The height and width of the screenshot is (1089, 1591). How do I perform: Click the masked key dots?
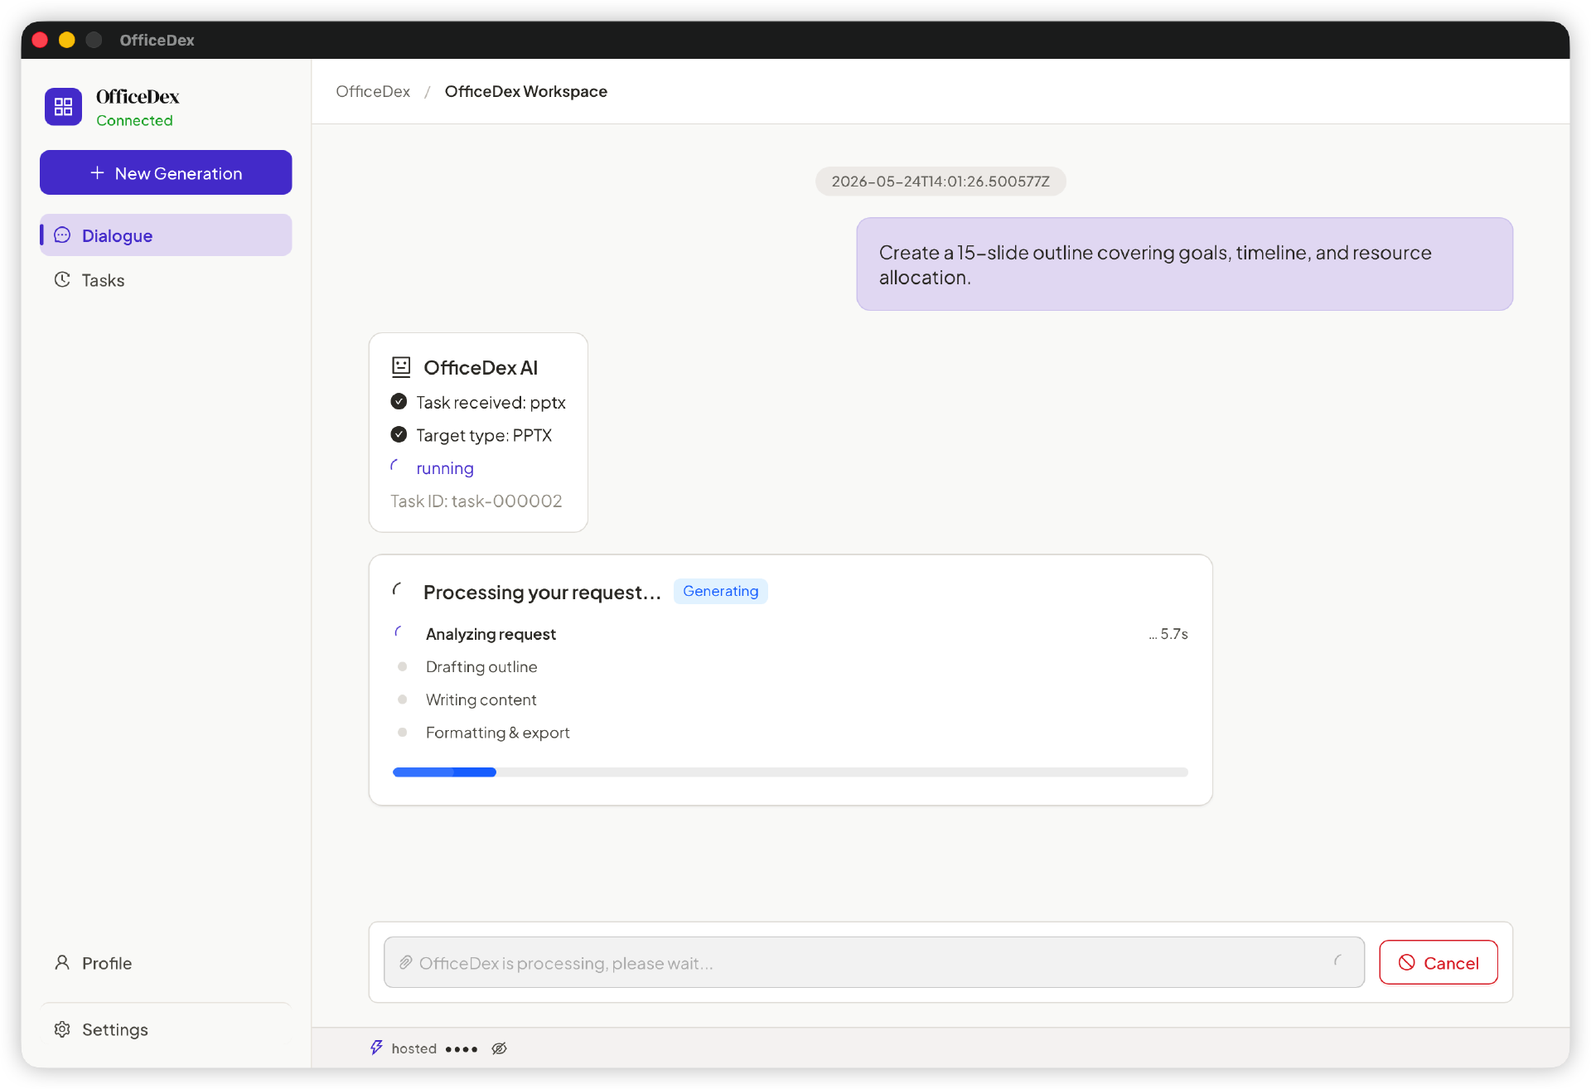(x=461, y=1048)
